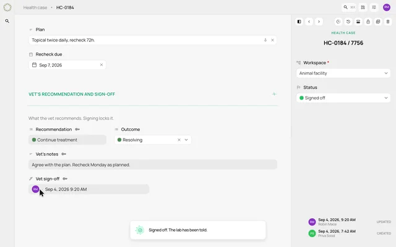396x247 pixels.
Task: Click the Health case breadcrumb link
Action: click(35, 7)
